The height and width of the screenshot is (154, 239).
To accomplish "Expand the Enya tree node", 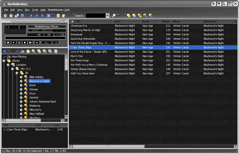I will pyautogui.click(x=21, y=93).
